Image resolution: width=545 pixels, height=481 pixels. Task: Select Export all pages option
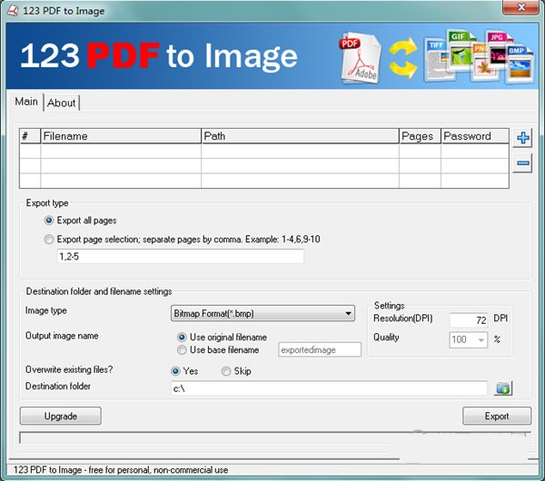click(49, 221)
